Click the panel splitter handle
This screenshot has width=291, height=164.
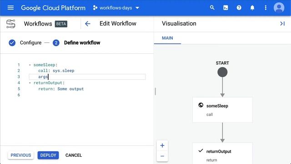click(x=155, y=91)
